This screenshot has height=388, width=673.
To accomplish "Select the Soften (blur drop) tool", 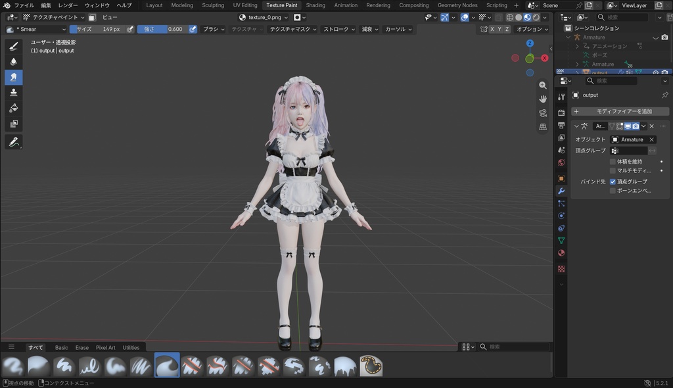I will [x=14, y=61].
